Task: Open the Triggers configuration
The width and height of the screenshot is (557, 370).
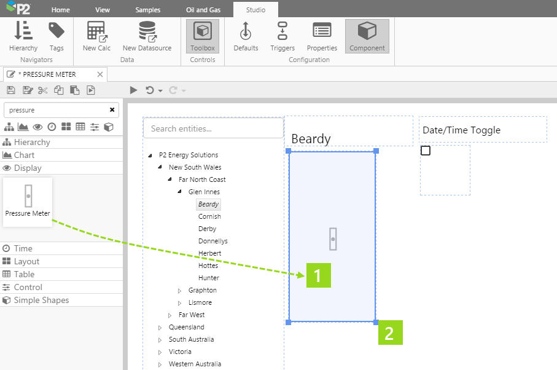Action: point(282,36)
